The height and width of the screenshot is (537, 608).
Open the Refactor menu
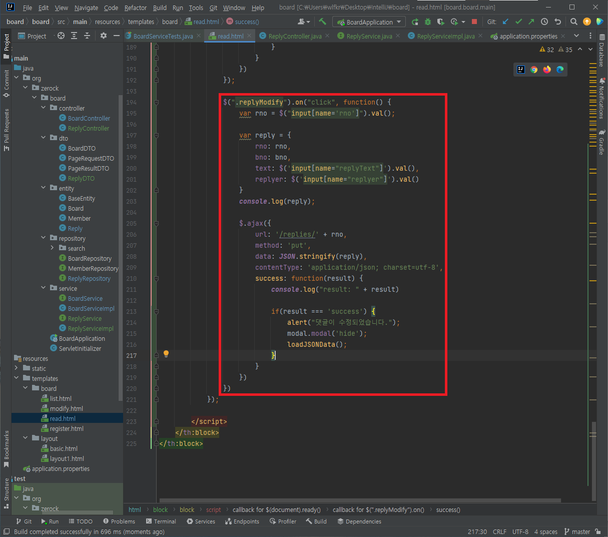136,8
